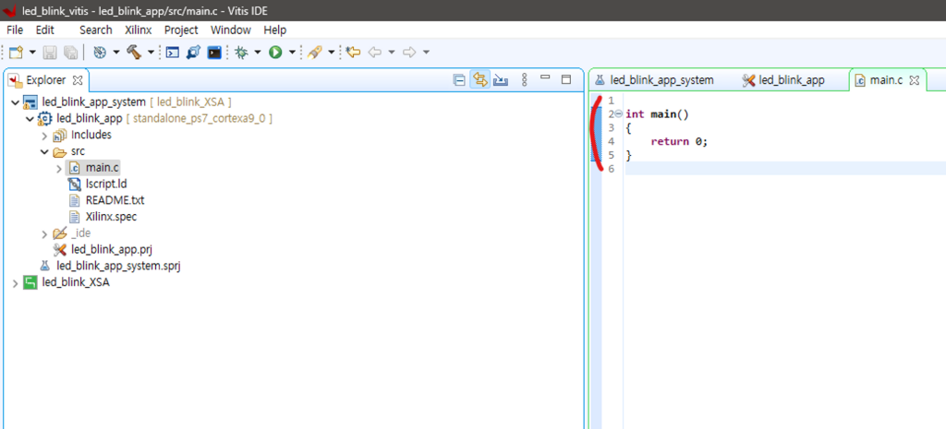Screen dimensions: 946x429
Task: Maximize the Explorer panel
Action: click(x=566, y=79)
